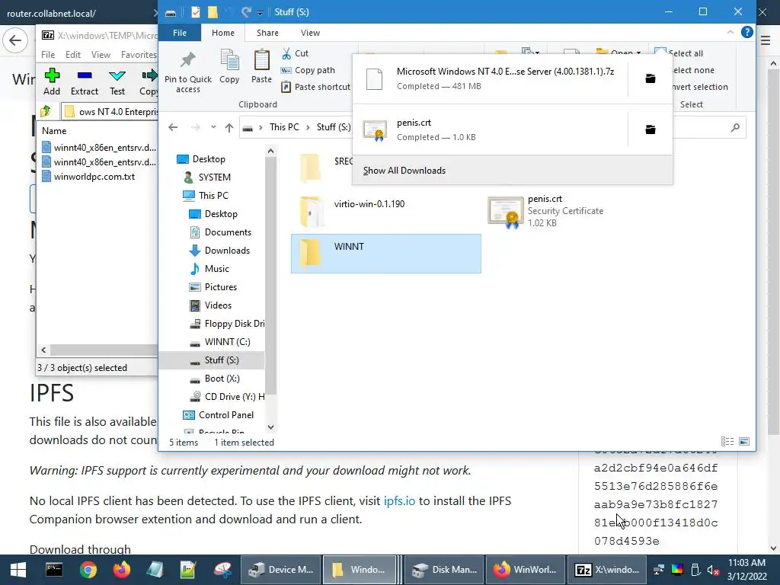Viewport: 780px width, 585px height.
Task: Open containing folder for the NT 4.0 .7z download
Action: point(651,78)
